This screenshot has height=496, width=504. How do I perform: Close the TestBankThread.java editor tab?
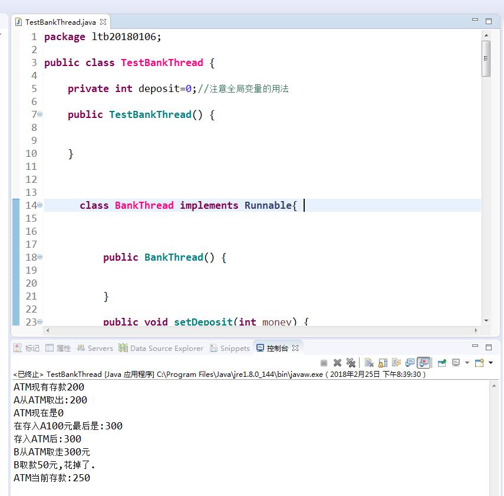(103, 22)
